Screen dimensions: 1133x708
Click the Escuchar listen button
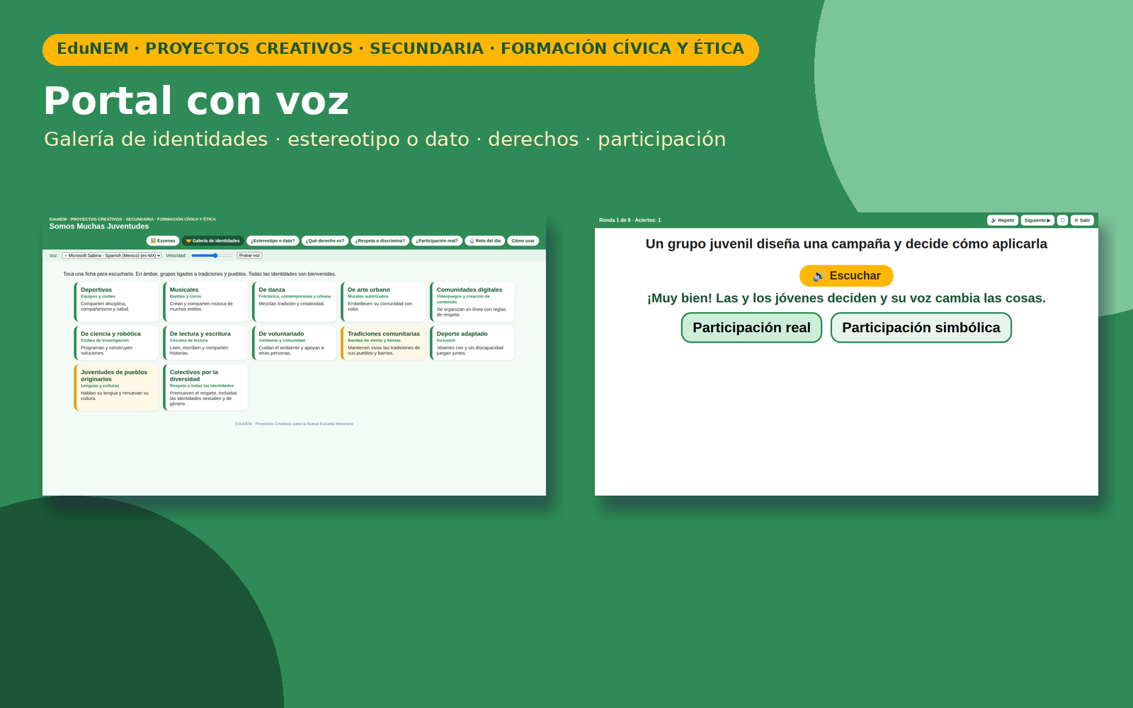coord(846,275)
